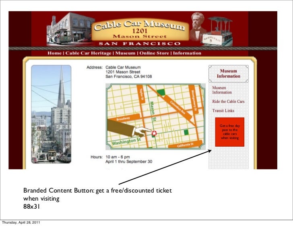Screen dimensions: 293x226
Task: Open the Ride the Cable Cars link
Action: pyautogui.click(x=228, y=102)
